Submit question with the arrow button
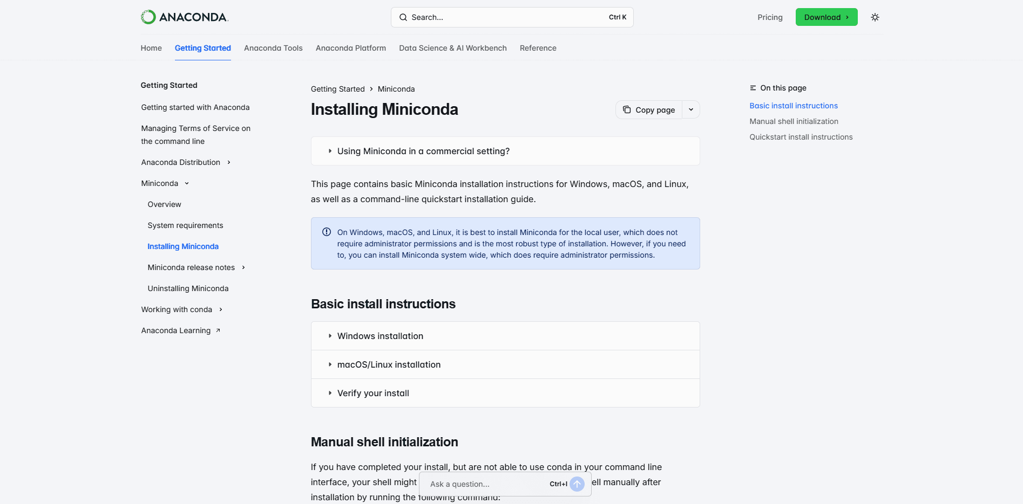 pos(577,484)
